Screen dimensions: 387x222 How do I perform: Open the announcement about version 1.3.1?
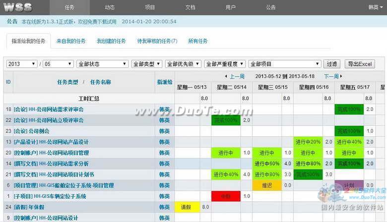click(69, 22)
